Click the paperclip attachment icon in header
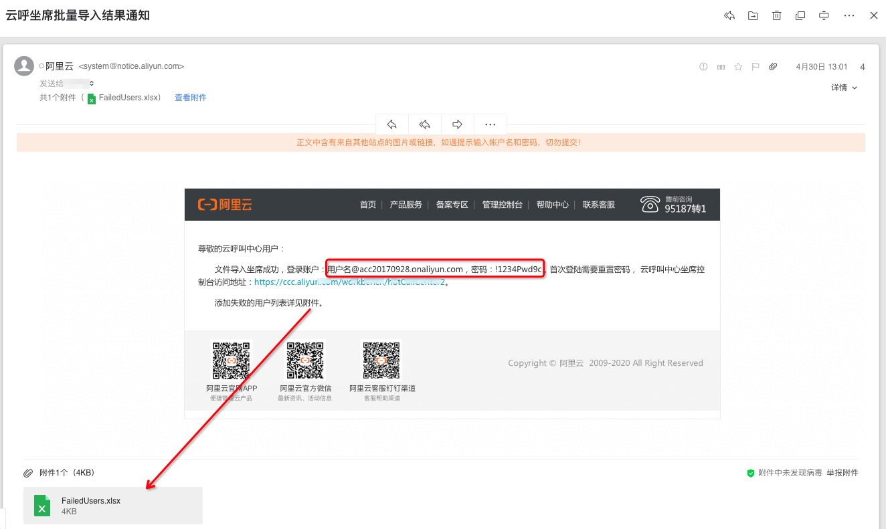The width and height of the screenshot is (886, 529). click(773, 67)
